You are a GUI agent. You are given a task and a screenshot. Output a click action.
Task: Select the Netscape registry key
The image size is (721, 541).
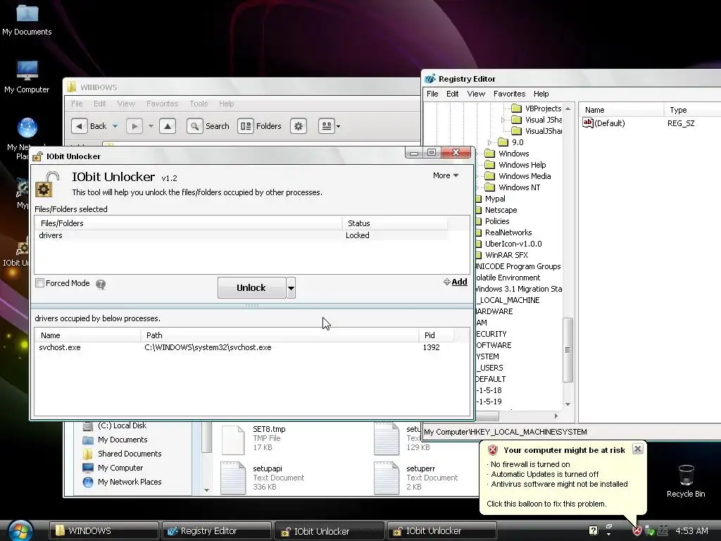(501, 210)
